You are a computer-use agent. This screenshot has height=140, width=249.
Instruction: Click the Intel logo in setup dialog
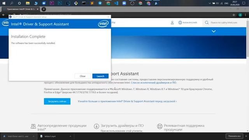click(x=103, y=24)
